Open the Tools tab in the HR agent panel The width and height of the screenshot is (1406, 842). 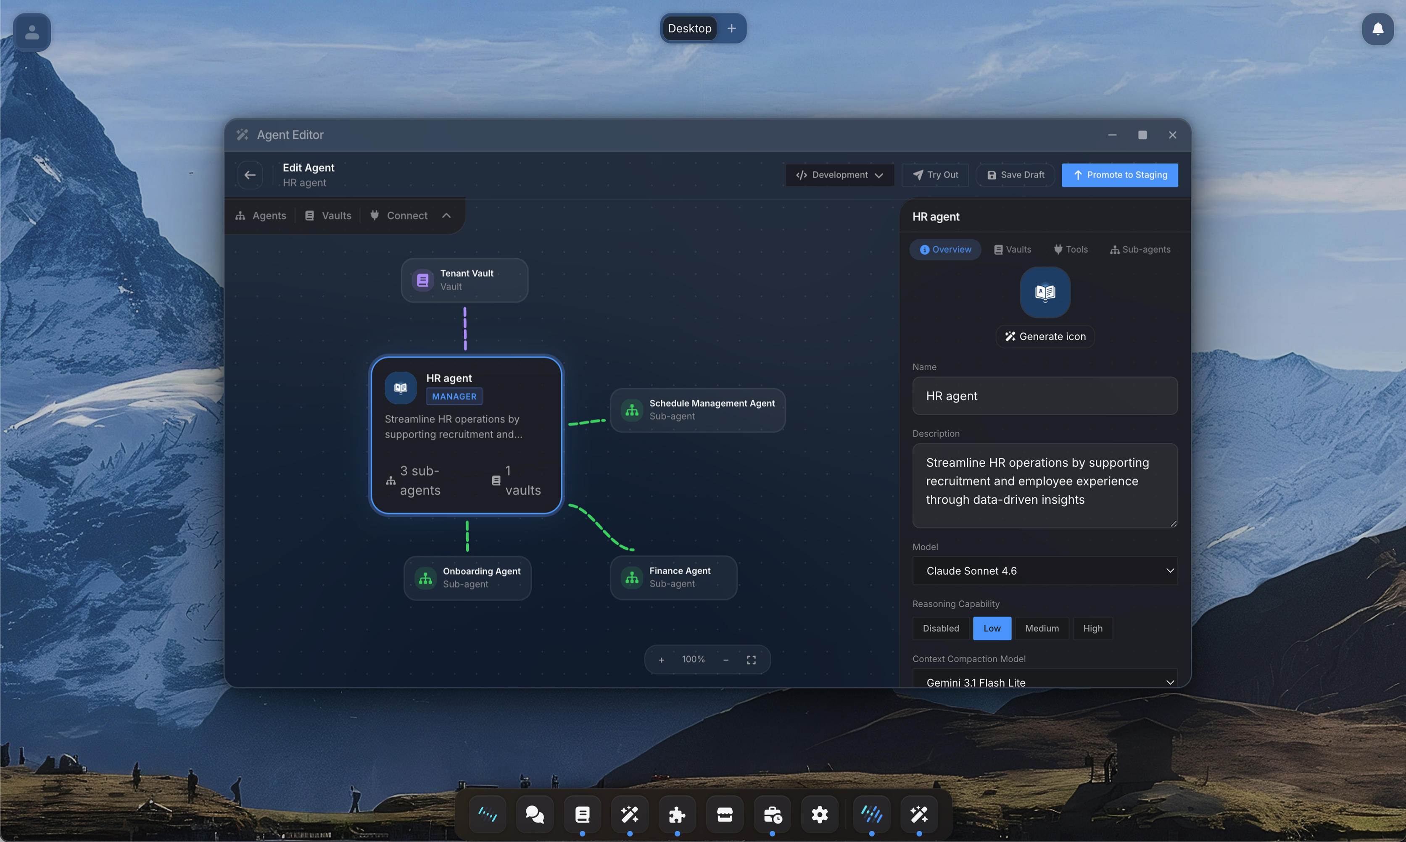1071,249
